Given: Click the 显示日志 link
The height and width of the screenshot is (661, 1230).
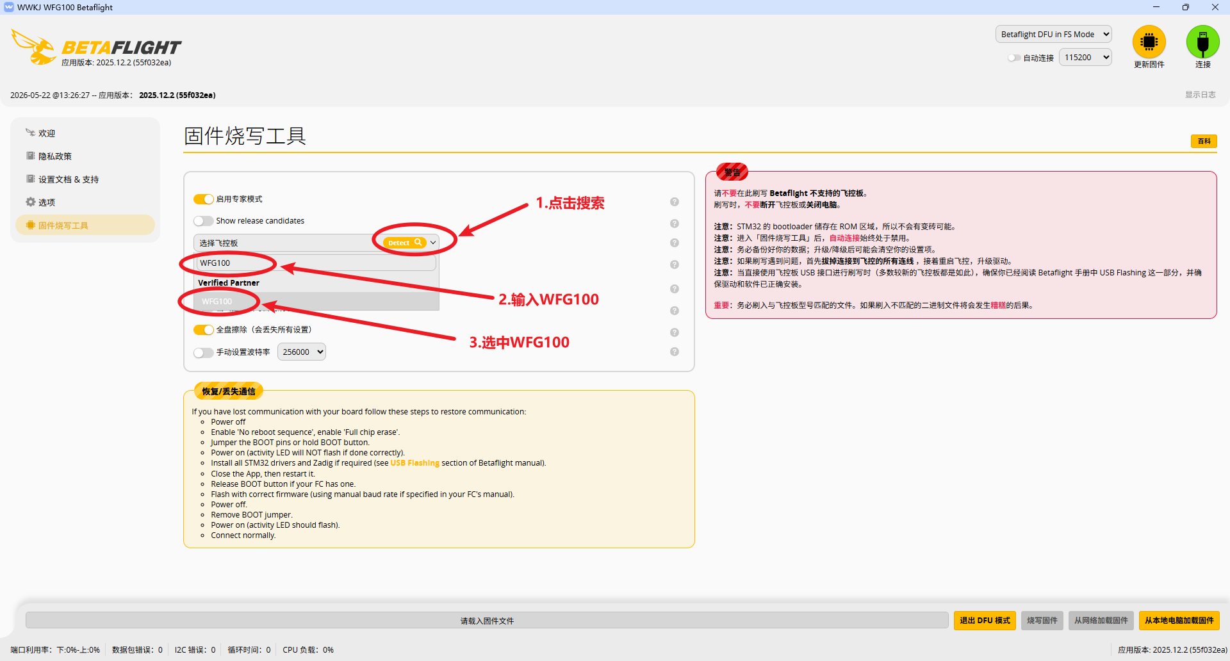Looking at the screenshot, I should pos(1200,95).
